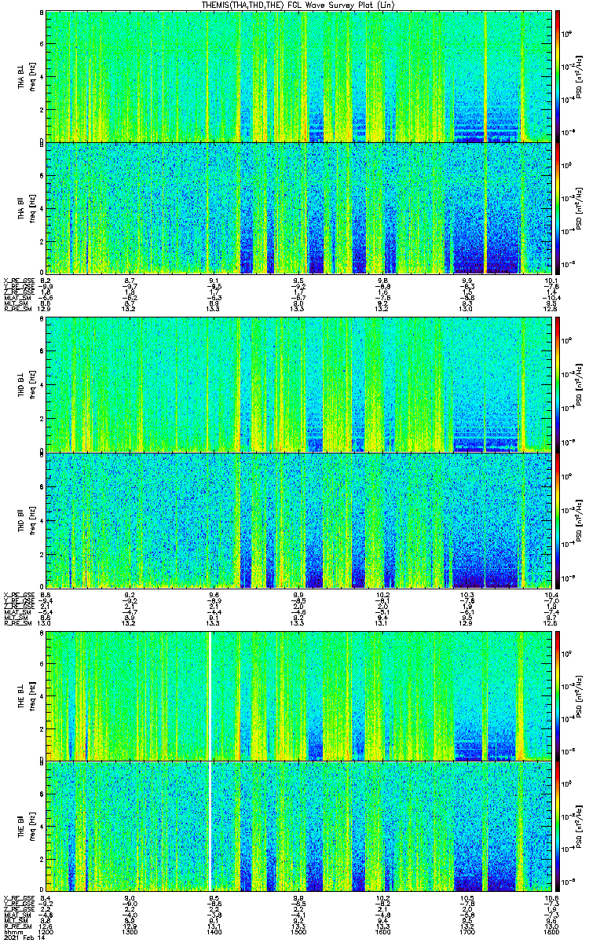
Task: Click the THA B-parallel freq [Hz] axis label
Action: tap(31, 207)
